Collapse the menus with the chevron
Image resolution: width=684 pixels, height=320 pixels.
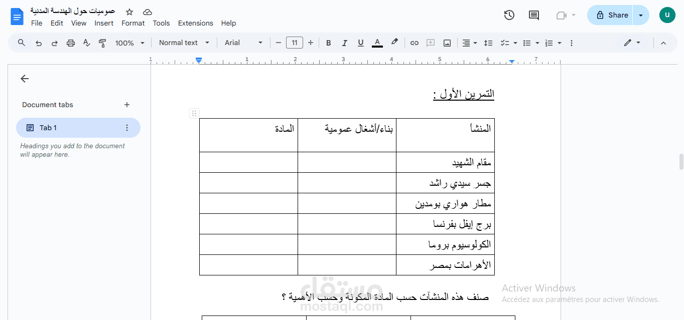(663, 43)
